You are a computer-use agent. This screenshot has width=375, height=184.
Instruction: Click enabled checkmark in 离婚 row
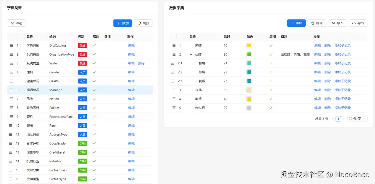click(271, 99)
